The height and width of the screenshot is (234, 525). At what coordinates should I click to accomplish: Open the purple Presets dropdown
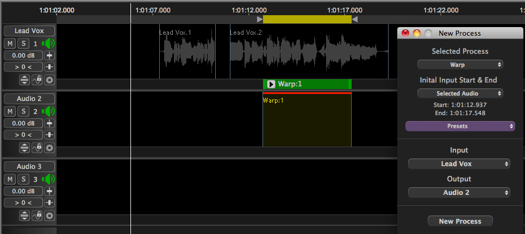[460, 126]
